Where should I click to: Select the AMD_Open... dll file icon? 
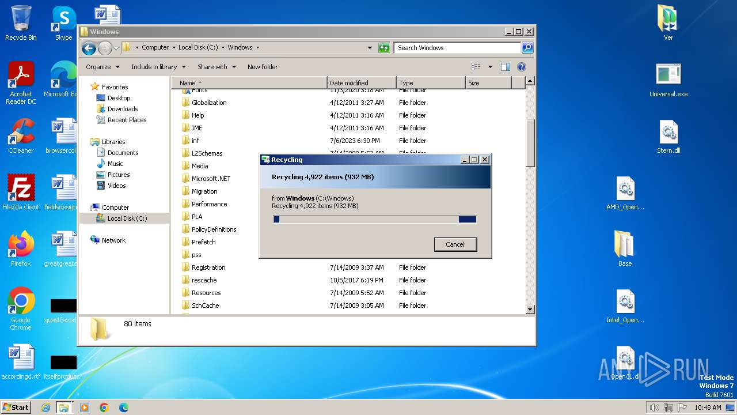point(625,193)
